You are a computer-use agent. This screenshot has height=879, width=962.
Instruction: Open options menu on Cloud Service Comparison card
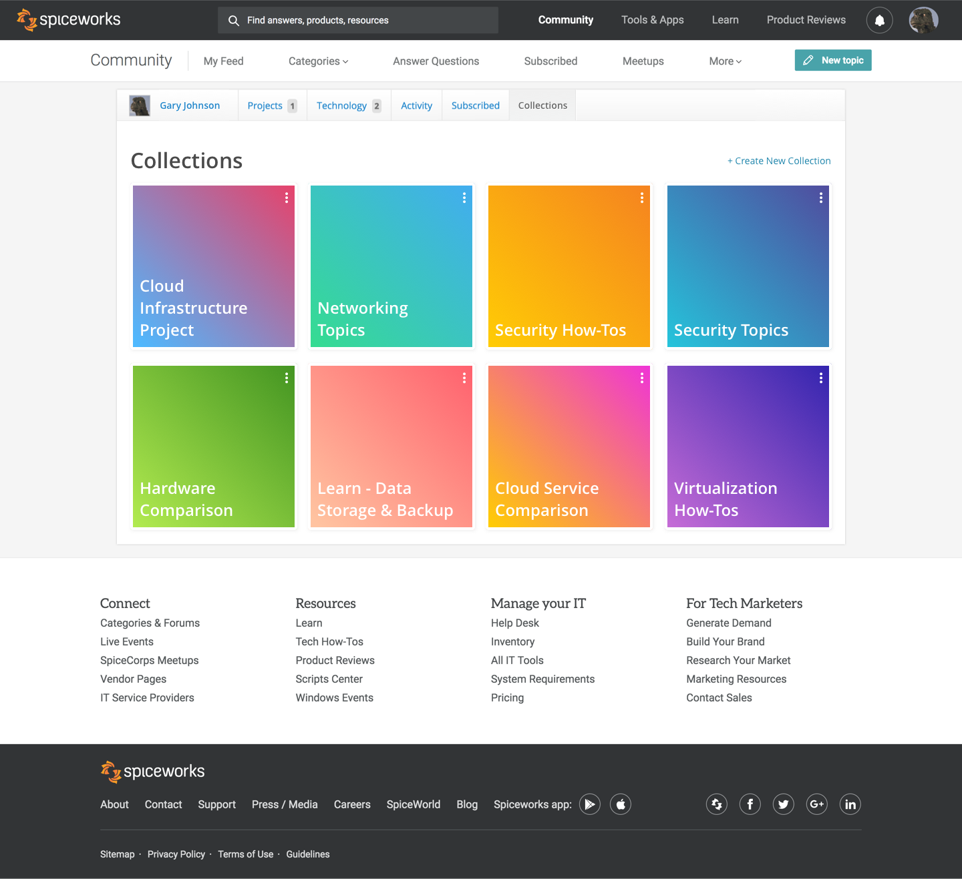pyautogui.click(x=642, y=378)
